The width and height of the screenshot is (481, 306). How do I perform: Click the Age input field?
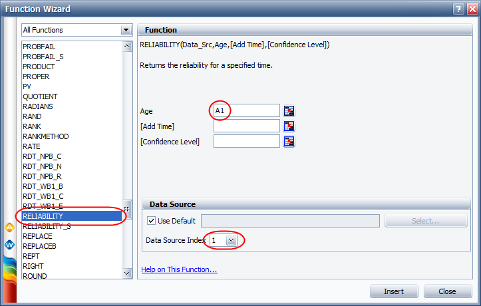pyautogui.click(x=246, y=110)
